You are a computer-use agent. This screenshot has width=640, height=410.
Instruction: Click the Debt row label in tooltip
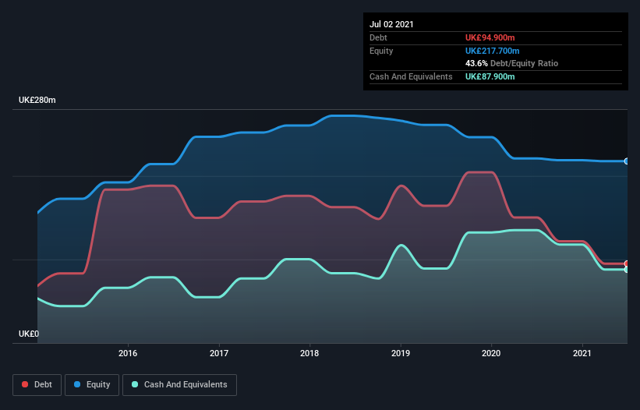click(x=378, y=37)
